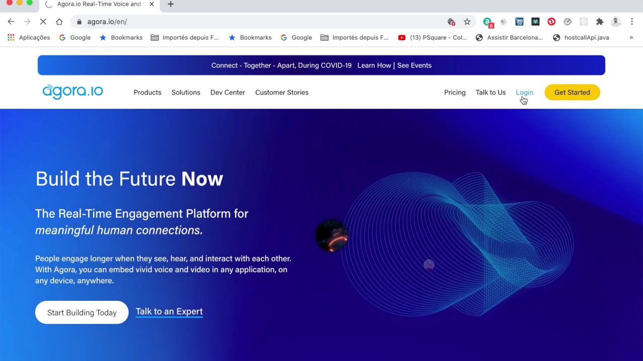Go back using the browser back arrow
Image resolution: width=643 pixels, height=361 pixels.
pos(11,22)
